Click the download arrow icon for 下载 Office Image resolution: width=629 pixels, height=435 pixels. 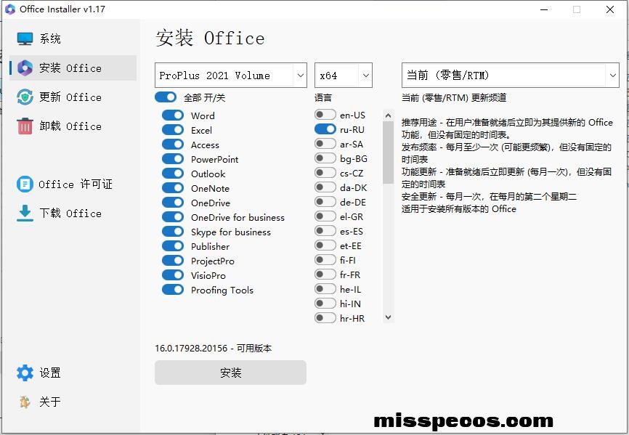(x=25, y=214)
